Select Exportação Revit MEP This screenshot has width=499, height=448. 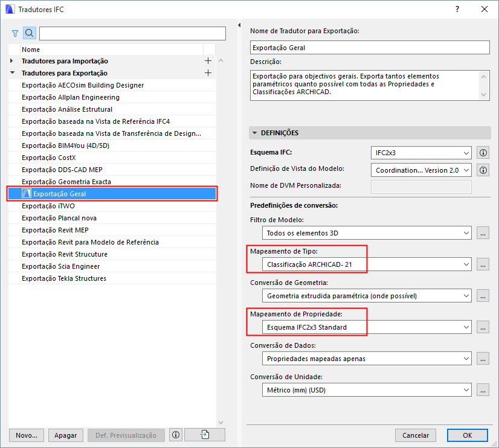(112, 230)
